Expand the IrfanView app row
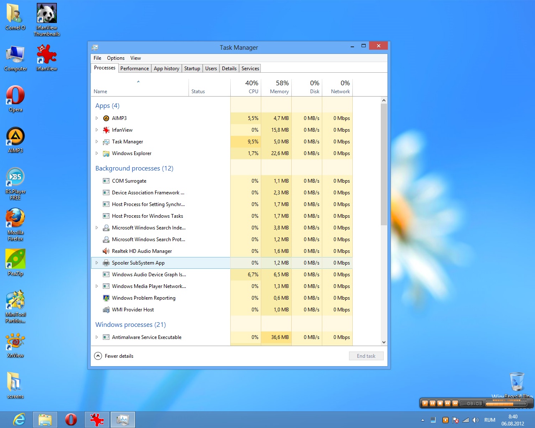Image resolution: width=535 pixels, height=428 pixels. (97, 130)
